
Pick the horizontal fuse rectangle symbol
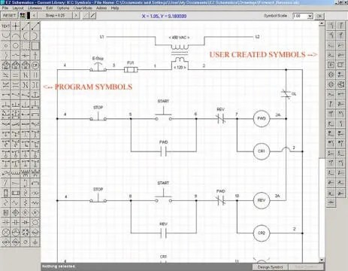point(16,193)
